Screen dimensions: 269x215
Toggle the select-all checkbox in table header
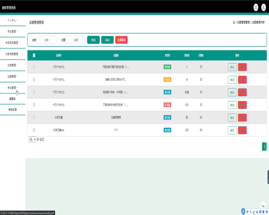tap(34, 55)
